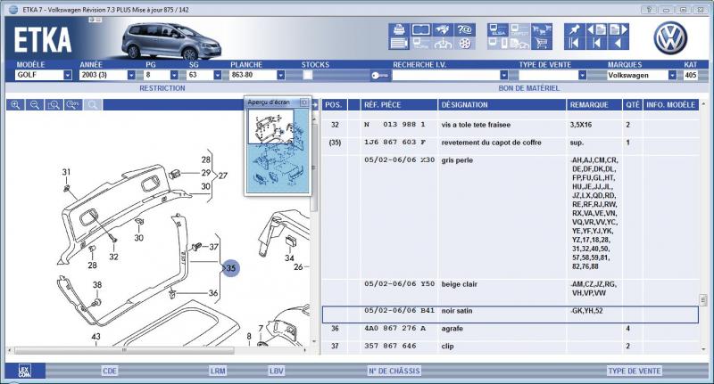The height and width of the screenshot is (384, 714).
Task: Click the Volkswagen logo
Action: (670, 38)
